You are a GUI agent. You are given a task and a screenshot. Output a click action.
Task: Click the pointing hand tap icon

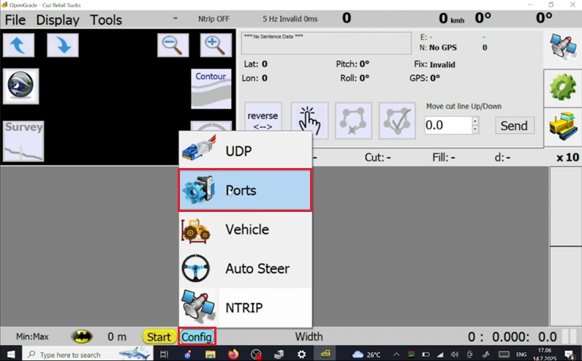[309, 121]
